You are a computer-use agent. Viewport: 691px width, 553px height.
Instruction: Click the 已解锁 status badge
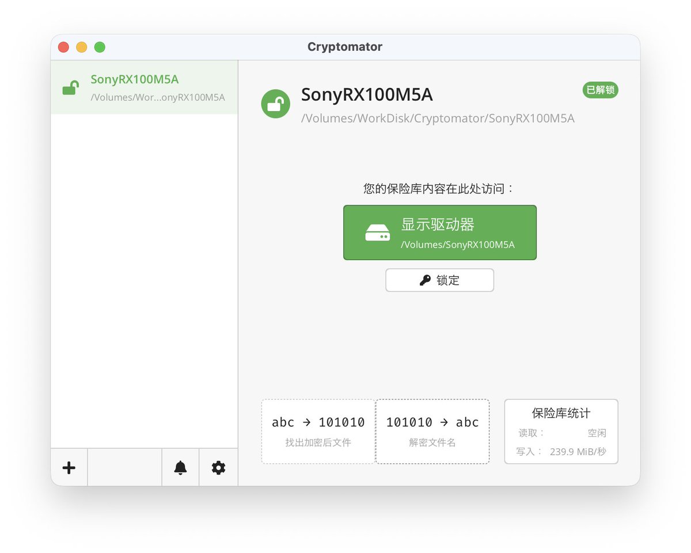(601, 90)
